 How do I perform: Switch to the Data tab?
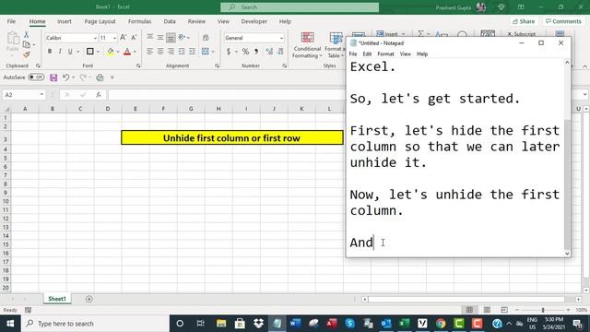click(170, 21)
